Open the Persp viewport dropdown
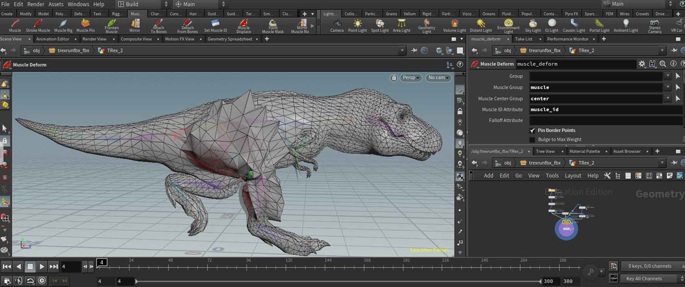 coord(411,78)
